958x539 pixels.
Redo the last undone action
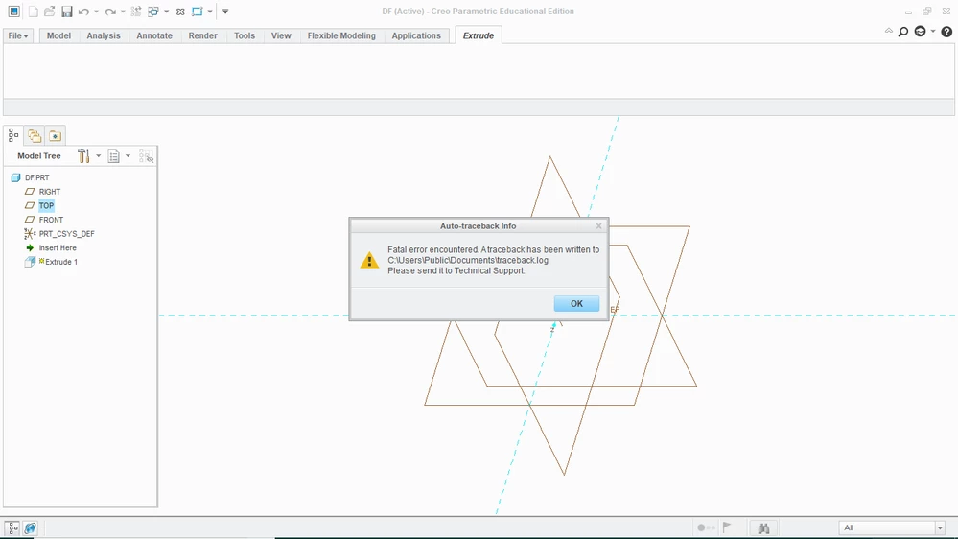pyautogui.click(x=110, y=11)
